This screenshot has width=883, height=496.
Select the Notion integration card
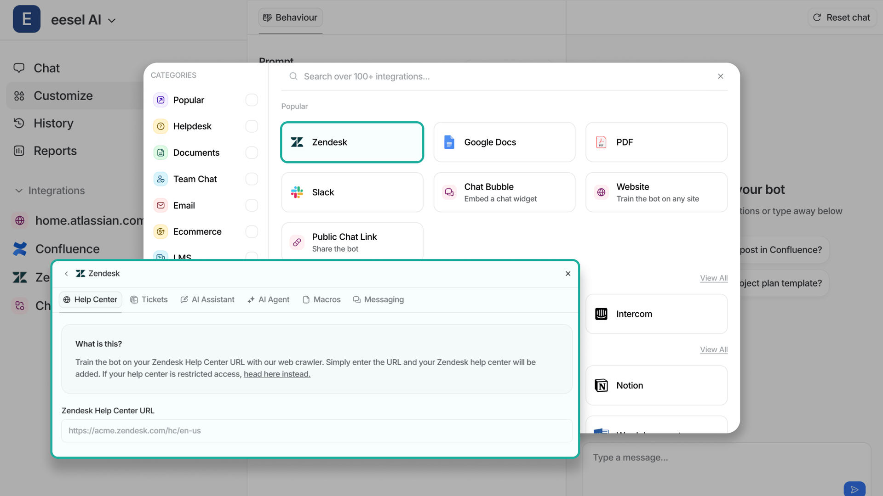[657, 386]
